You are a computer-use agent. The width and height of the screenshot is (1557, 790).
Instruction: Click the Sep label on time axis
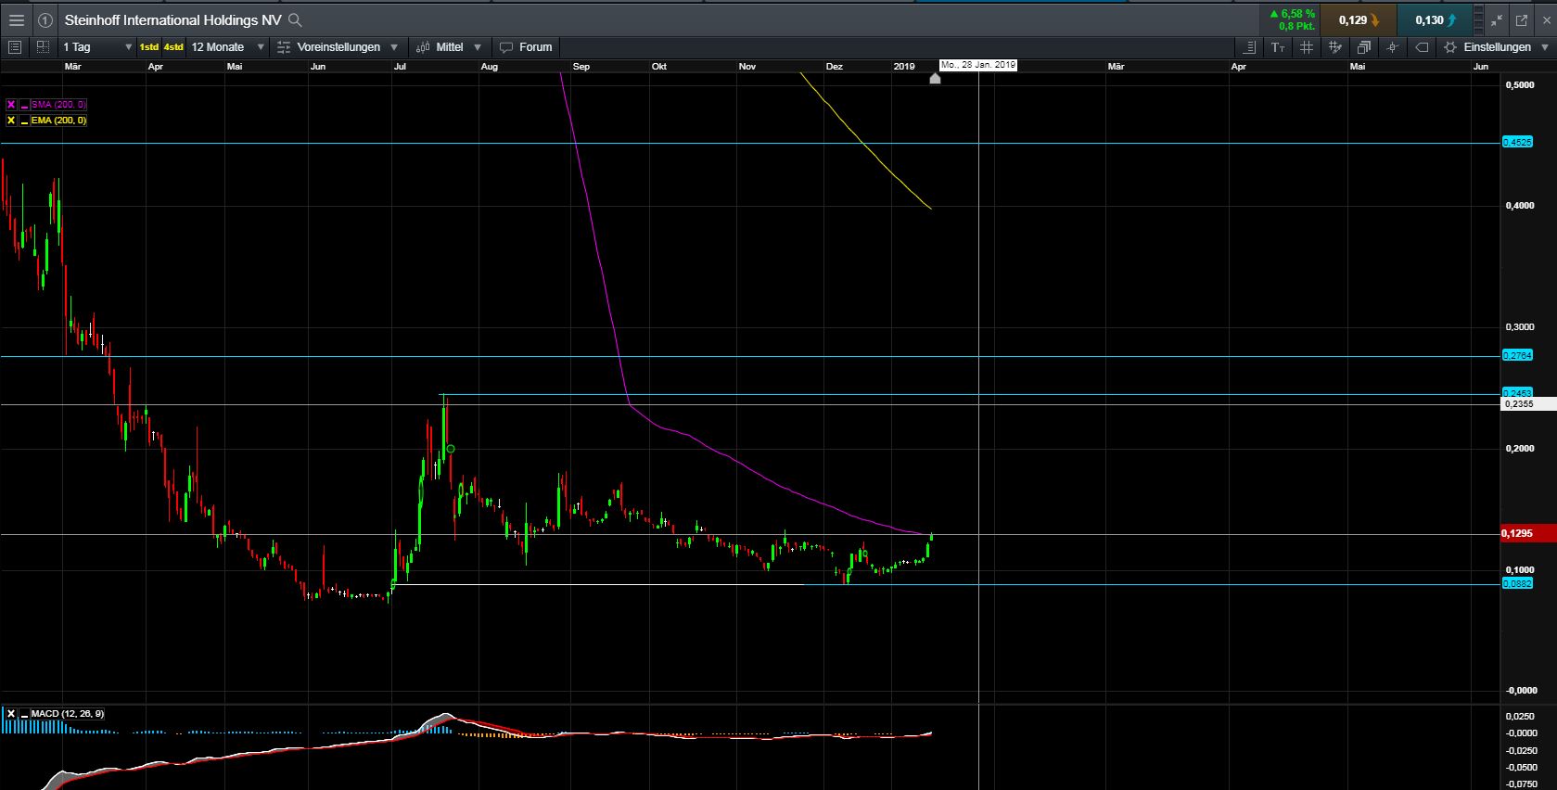click(x=581, y=67)
